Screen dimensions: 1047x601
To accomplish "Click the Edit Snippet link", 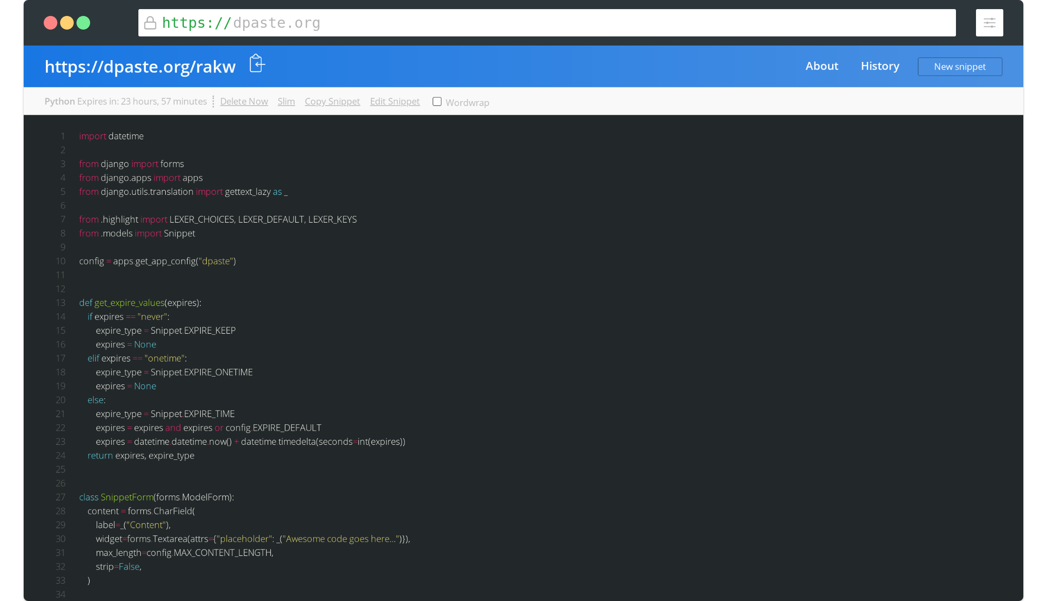I will 395,102.
